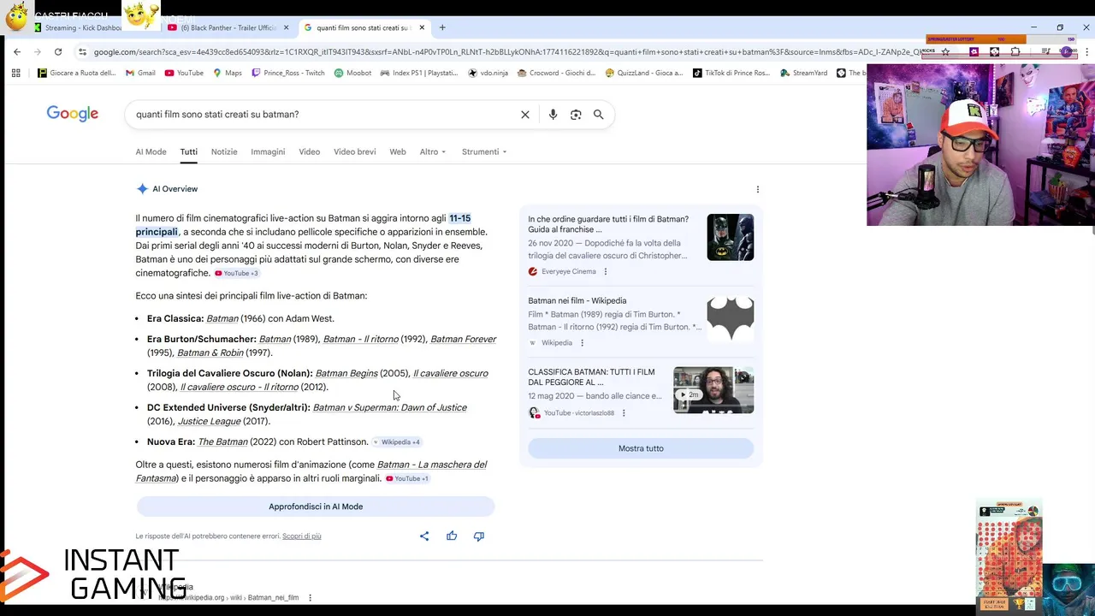Open StreamYard bookmark
This screenshot has height=616, width=1095.
point(804,73)
